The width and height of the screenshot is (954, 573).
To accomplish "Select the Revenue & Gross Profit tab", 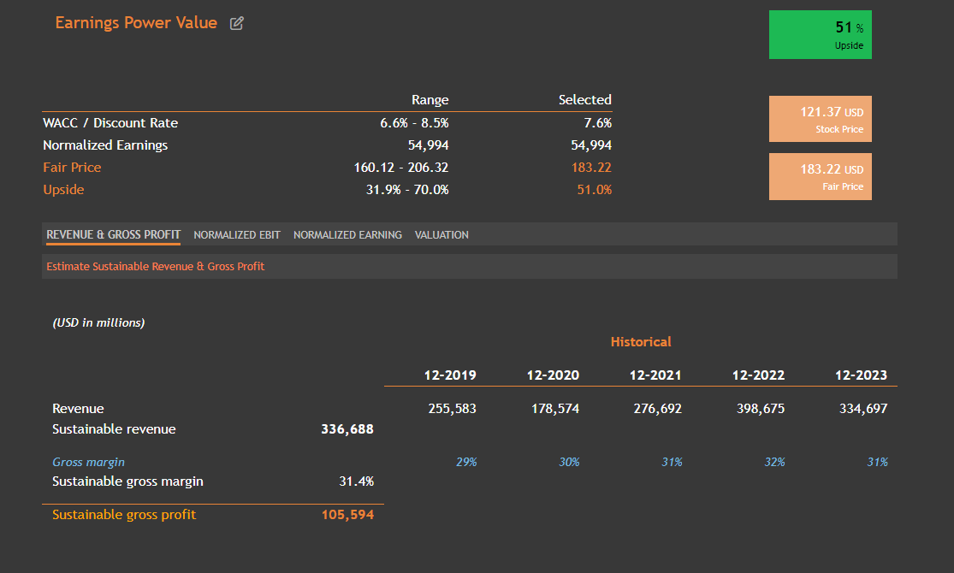I will pyautogui.click(x=113, y=234).
